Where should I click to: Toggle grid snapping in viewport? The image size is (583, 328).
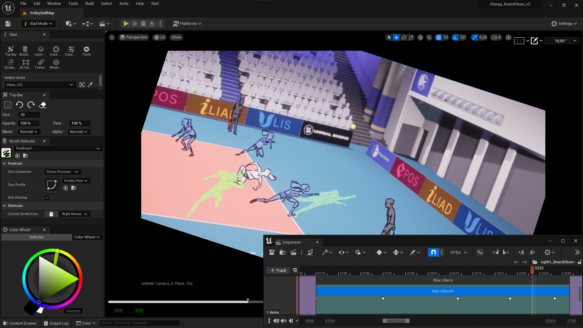438,37
